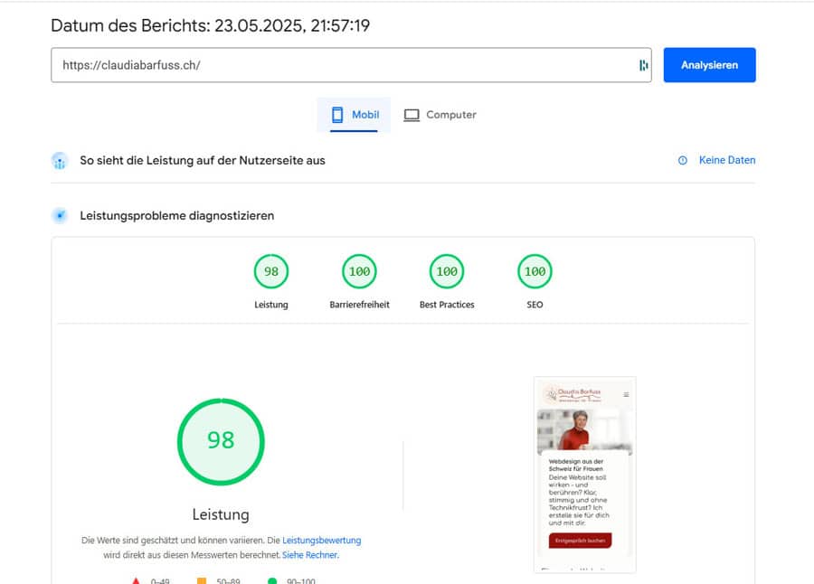Viewport: 814px width, 584px height.
Task: Click the small indicator icon inside the URL field
Action: (x=642, y=64)
